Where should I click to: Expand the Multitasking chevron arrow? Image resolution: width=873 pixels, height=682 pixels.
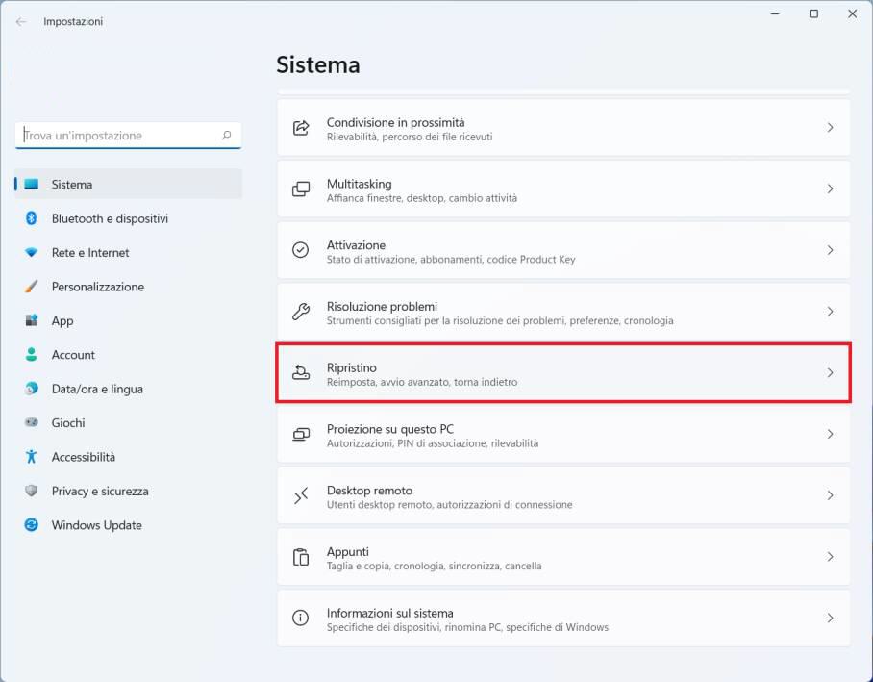(830, 189)
